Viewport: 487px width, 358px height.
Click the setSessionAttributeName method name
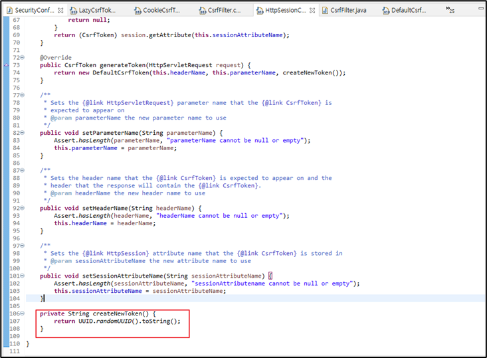coord(122,276)
